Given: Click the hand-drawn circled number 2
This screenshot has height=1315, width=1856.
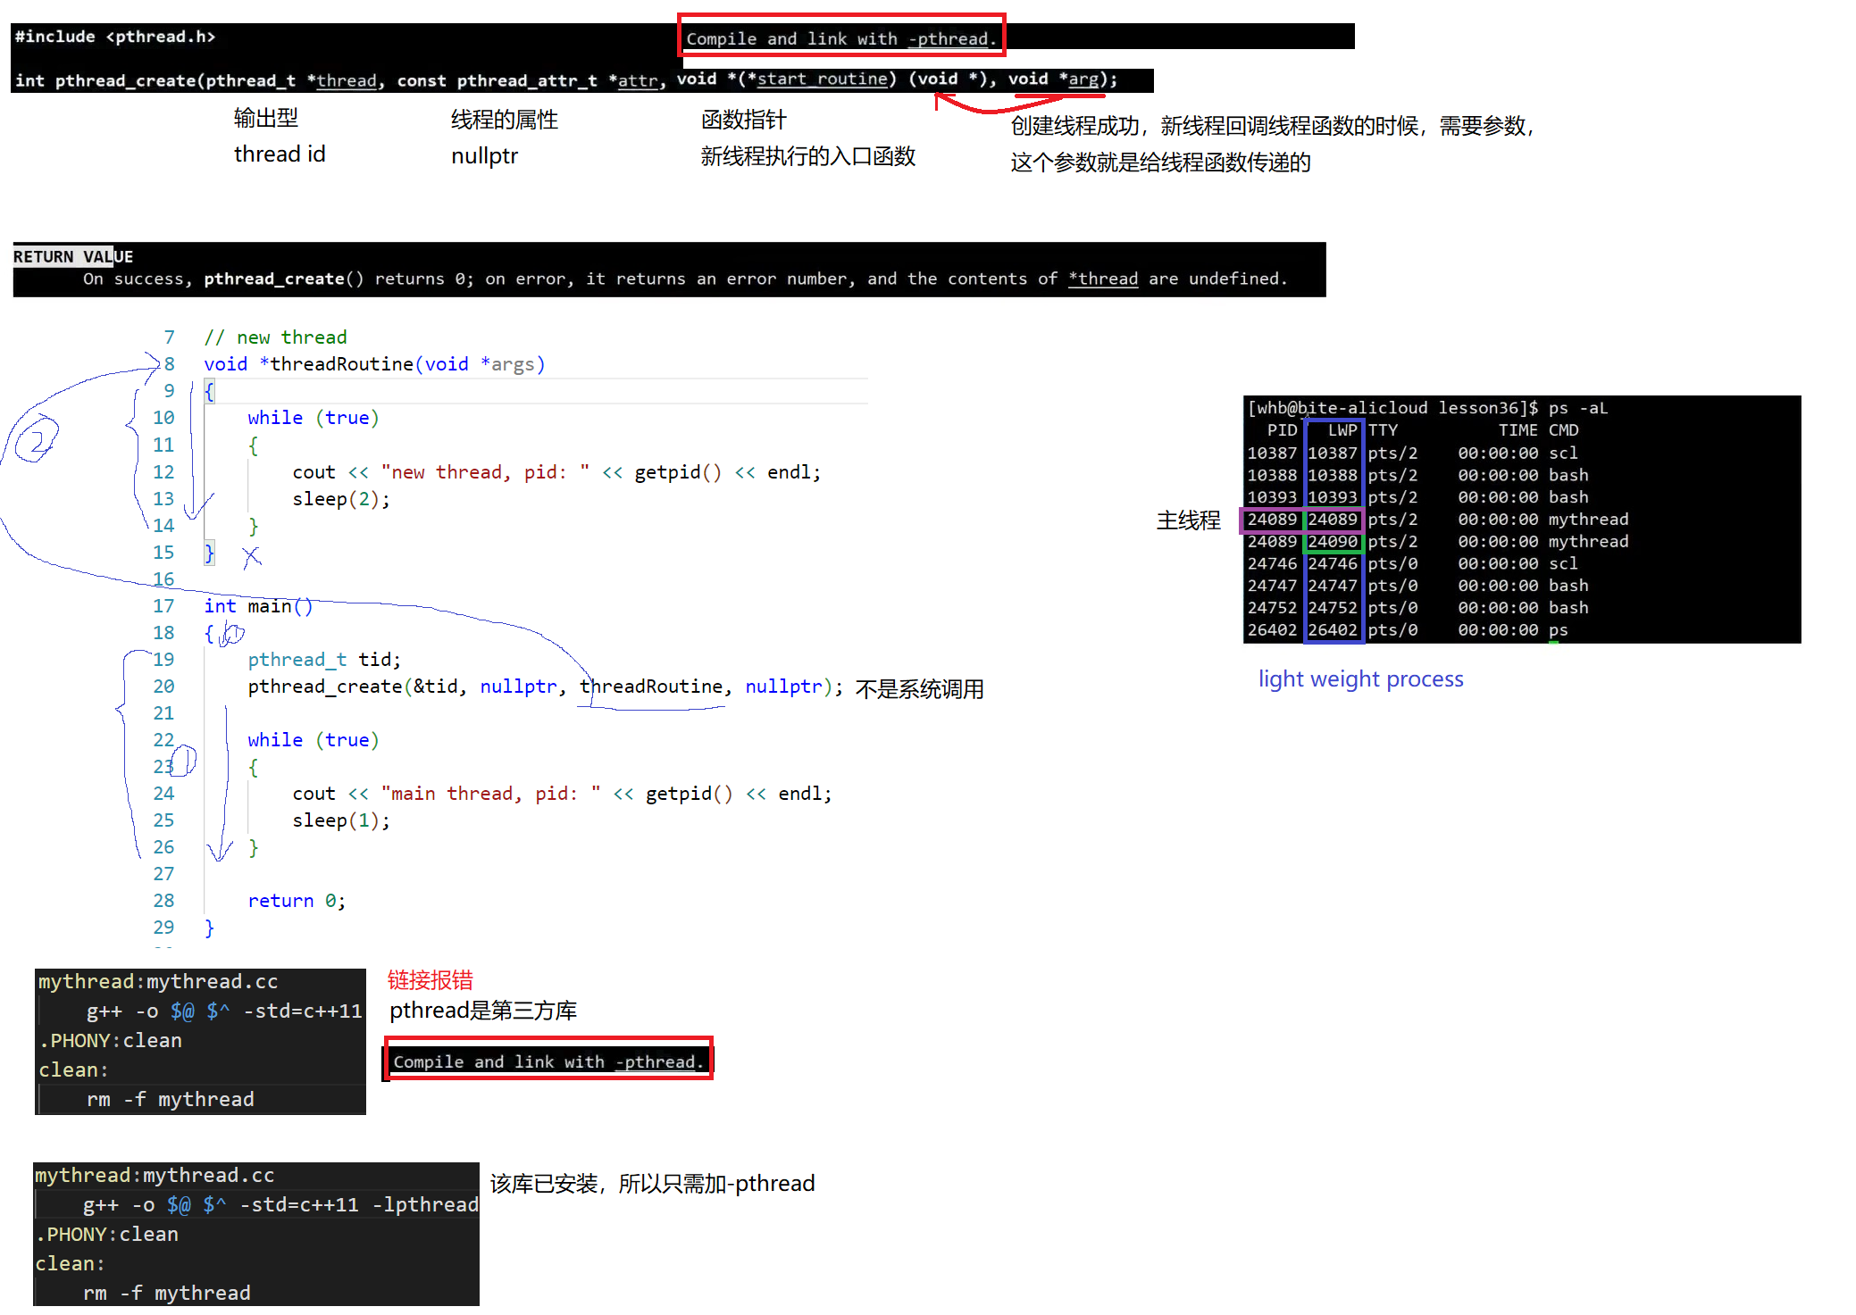Looking at the screenshot, I should point(36,440).
